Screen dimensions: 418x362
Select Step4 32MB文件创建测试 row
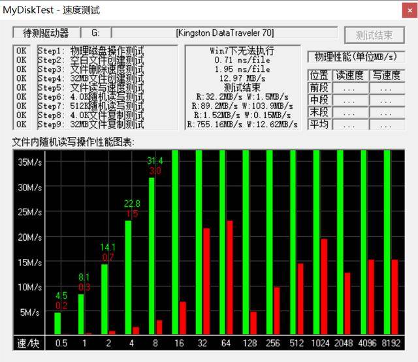pyautogui.click(x=91, y=78)
